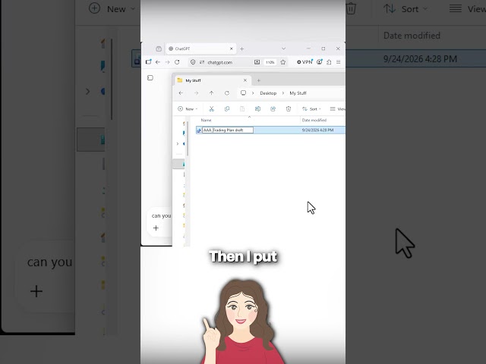Expand the chevron before My Stuff breadcrumb
This screenshot has height=364, width=486.
(283, 93)
